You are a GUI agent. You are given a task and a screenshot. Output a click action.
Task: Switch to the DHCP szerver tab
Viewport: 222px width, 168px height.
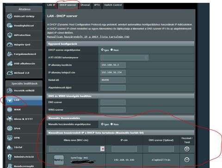[68, 5]
